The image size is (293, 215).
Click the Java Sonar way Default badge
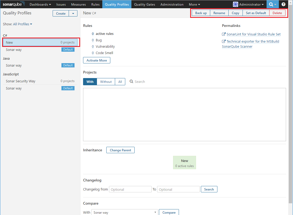[68, 65]
